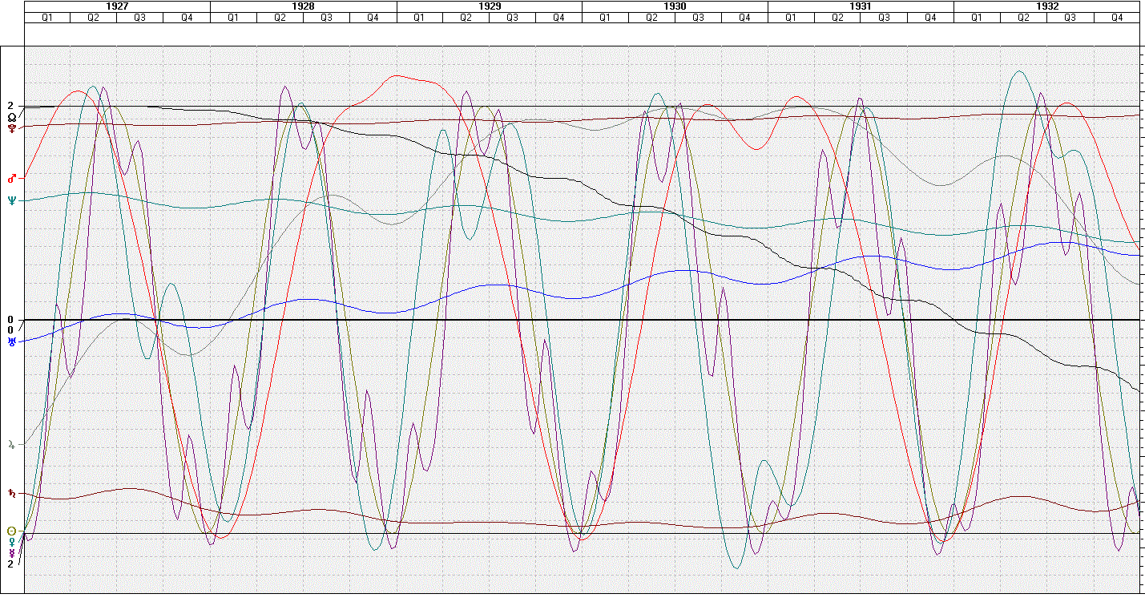Select Q4 under 1927
This screenshot has width=1145, height=598.
coord(187,17)
